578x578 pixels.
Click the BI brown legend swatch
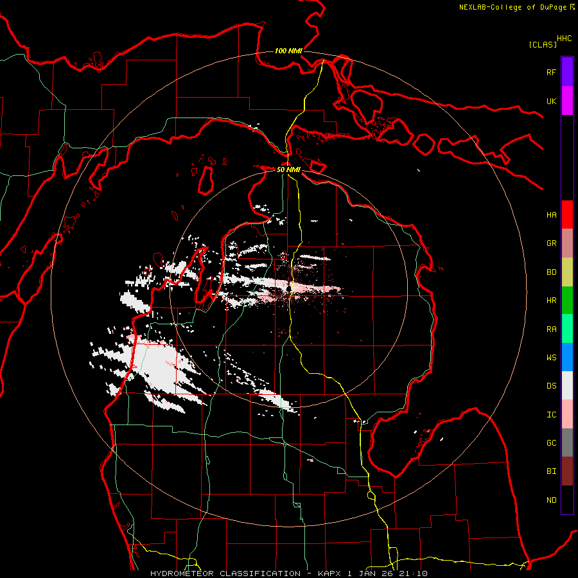coord(567,471)
